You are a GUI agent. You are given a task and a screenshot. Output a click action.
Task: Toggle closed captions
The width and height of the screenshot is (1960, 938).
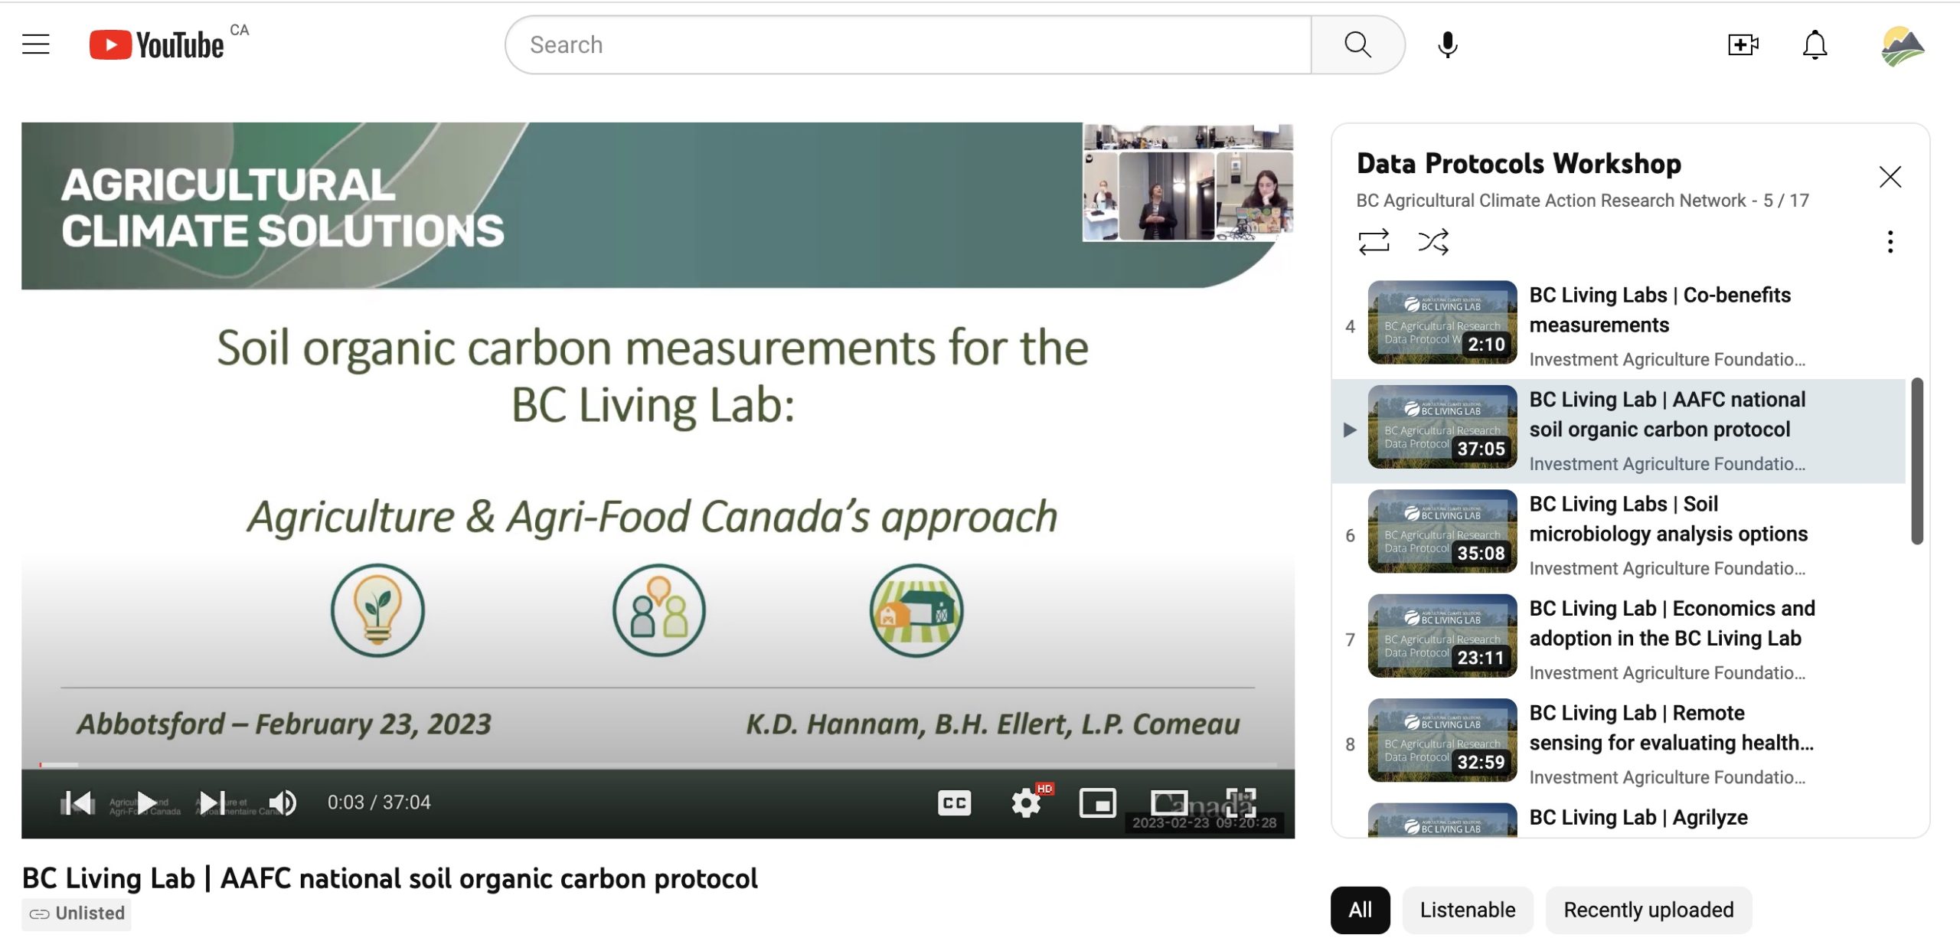[x=954, y=802]
